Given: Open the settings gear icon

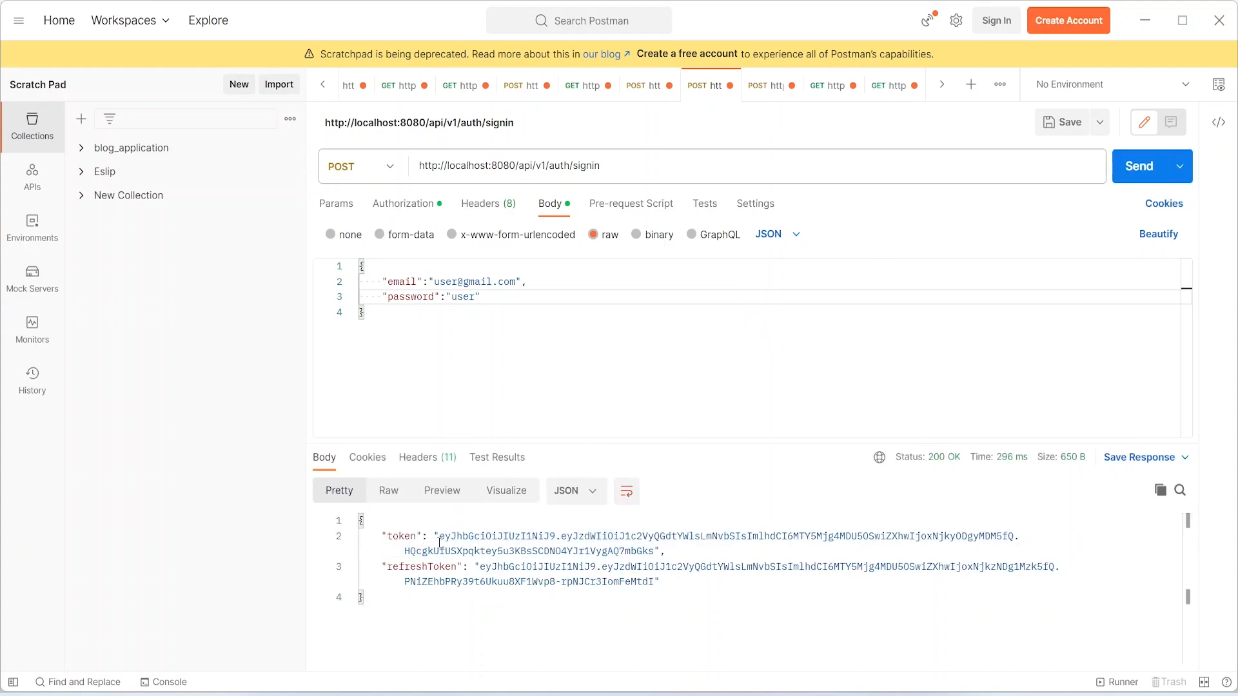Looking at the screenshot, I should [956, 21].
